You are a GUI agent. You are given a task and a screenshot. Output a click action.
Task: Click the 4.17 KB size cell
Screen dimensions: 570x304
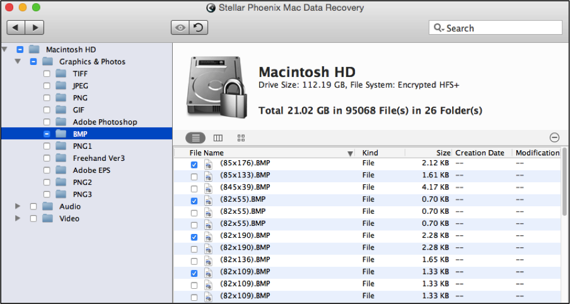coord(435,187)
